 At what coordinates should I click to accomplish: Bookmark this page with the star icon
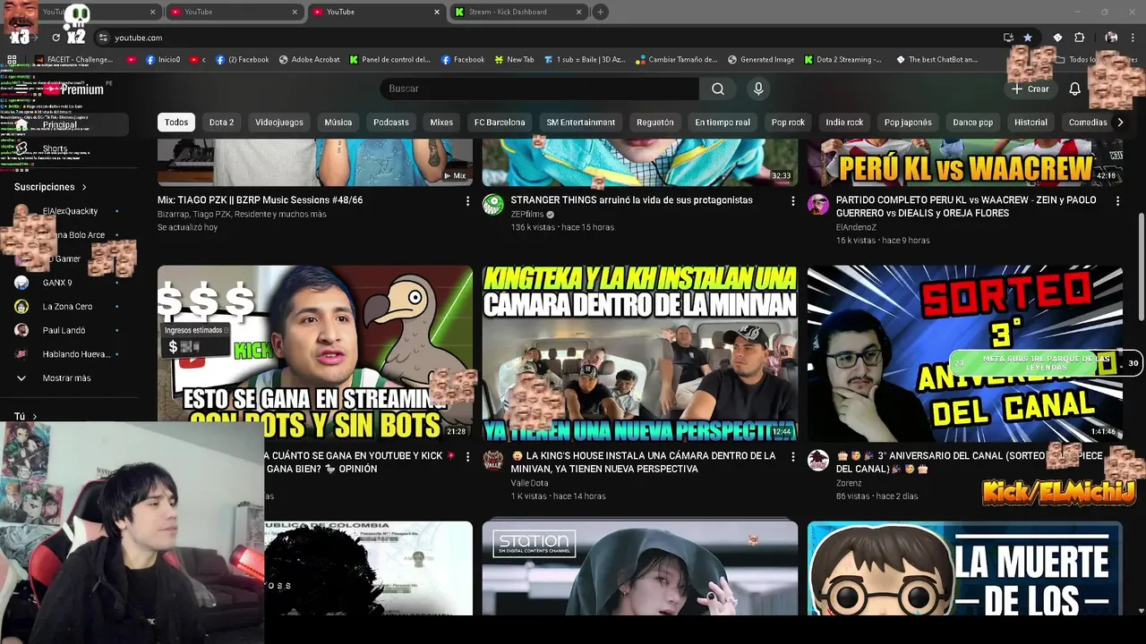(x=1028, y=38)
